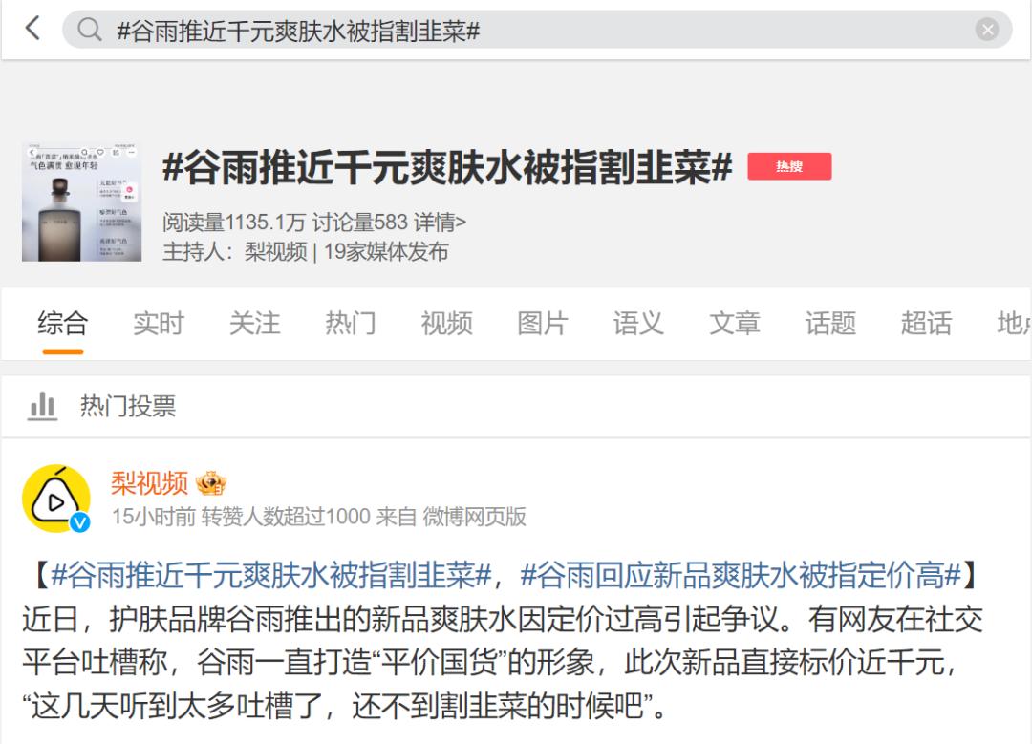Click the 热门投票 bar chart icon

[x=43, y=406]
